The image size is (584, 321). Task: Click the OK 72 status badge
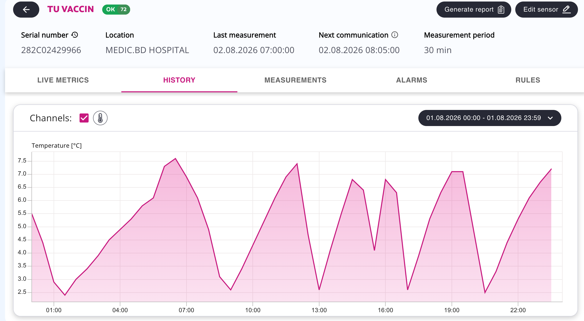116,10
